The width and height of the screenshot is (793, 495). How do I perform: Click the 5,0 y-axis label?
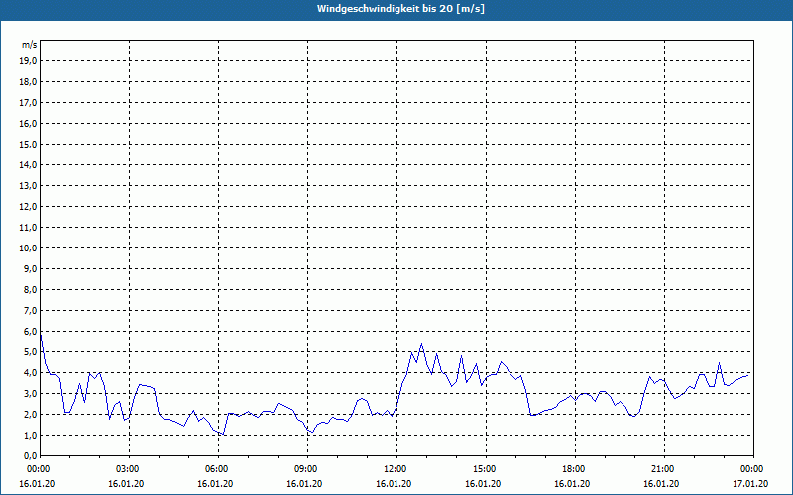(x=30, y=352)
